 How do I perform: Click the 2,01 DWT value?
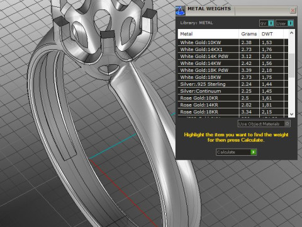point(267,56)
